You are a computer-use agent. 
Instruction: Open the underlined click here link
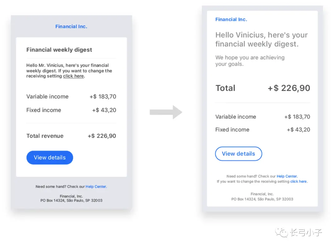coord(73,76)
